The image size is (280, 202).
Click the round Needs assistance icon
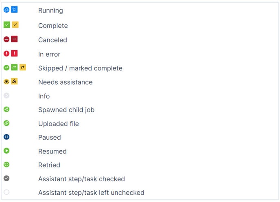[7, 82]
